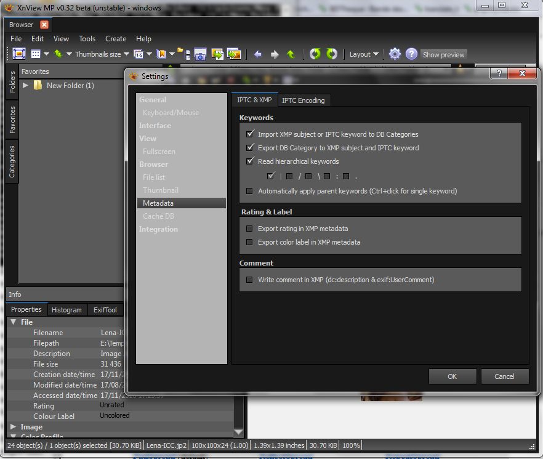
Task: Open the Thumbnails size dropdown
Action: pyautogui.click(x=102, y=54)
